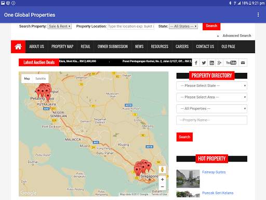Open the Retail menu item
The width and height of the screenshot is (266, 200).
(x=85, y=46)
